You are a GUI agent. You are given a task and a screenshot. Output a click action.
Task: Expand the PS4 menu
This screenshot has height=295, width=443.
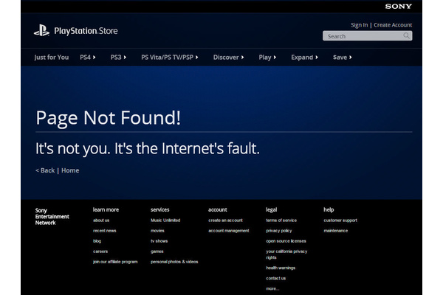pyautogui.click(x=88, y=58)
